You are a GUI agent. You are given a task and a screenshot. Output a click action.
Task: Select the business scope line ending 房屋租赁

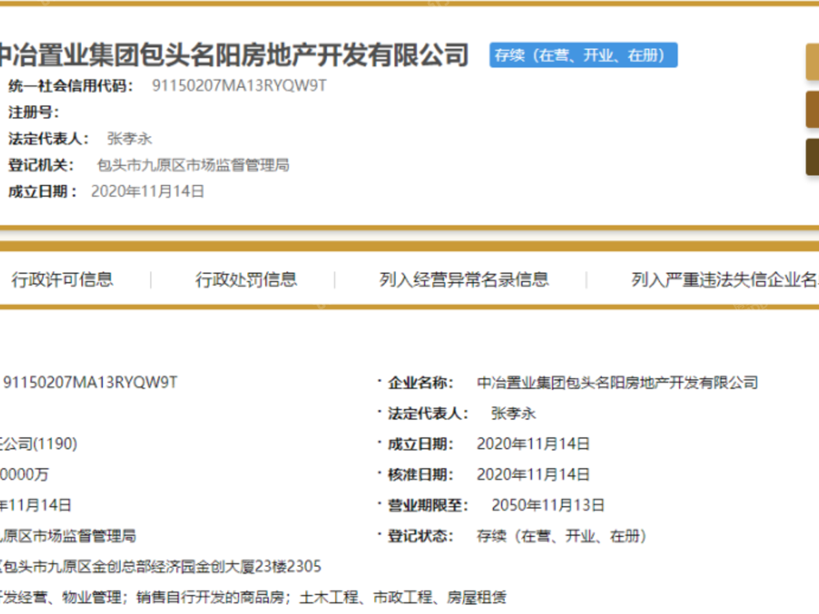pyautogui.click(x=253, y=598)
